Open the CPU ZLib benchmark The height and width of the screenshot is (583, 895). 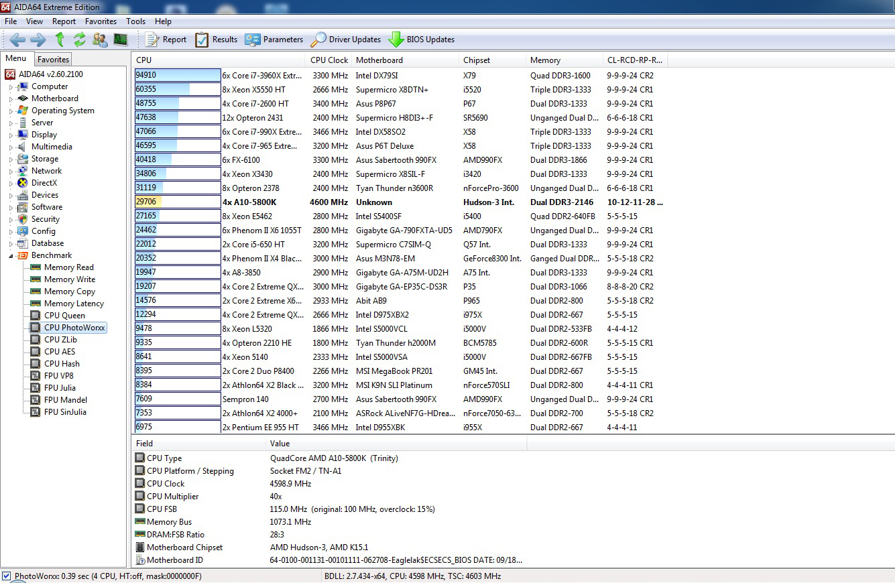pos(61,340)
